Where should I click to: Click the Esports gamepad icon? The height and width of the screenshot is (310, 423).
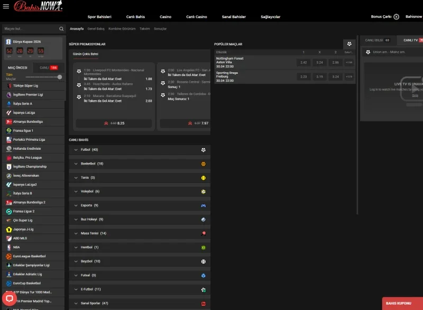point(204,206)
